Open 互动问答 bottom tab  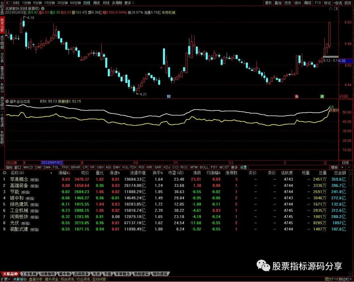(99, 279)
